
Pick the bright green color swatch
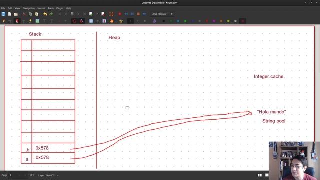coord(185,21)
